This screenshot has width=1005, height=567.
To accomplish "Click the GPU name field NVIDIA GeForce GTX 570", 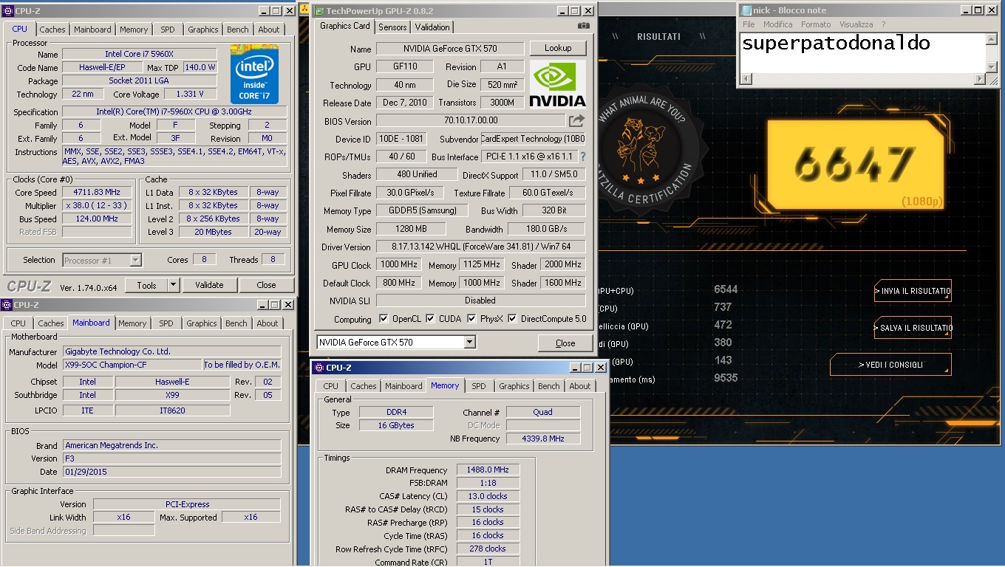I will pyautogui.click(x=450, y=49).
